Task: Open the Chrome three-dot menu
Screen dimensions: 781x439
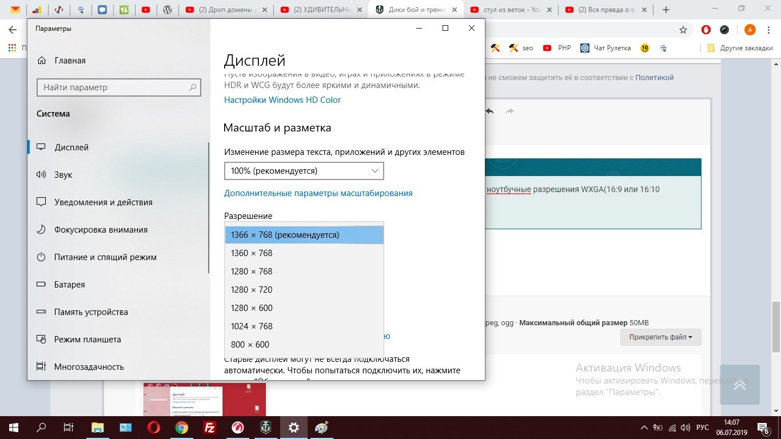Action: (770, 30)
